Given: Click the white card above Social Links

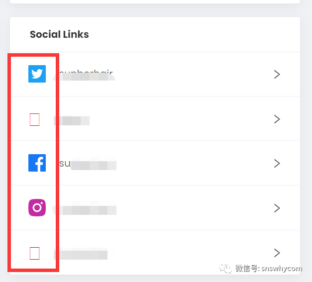Looking at the screenshot, I should click(x=155, y=1).
